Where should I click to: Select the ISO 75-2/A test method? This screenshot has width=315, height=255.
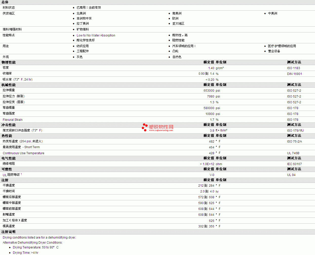294,142
